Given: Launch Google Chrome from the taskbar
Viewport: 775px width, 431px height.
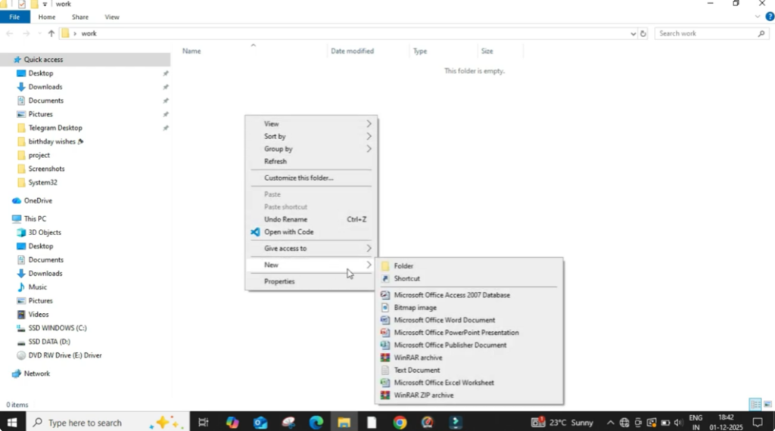Looking at the screenshot, I should pos(400,423).
